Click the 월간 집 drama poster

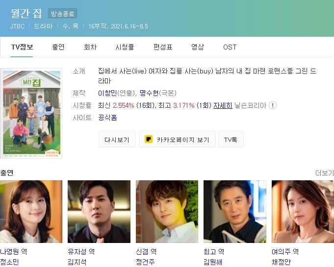31,113
